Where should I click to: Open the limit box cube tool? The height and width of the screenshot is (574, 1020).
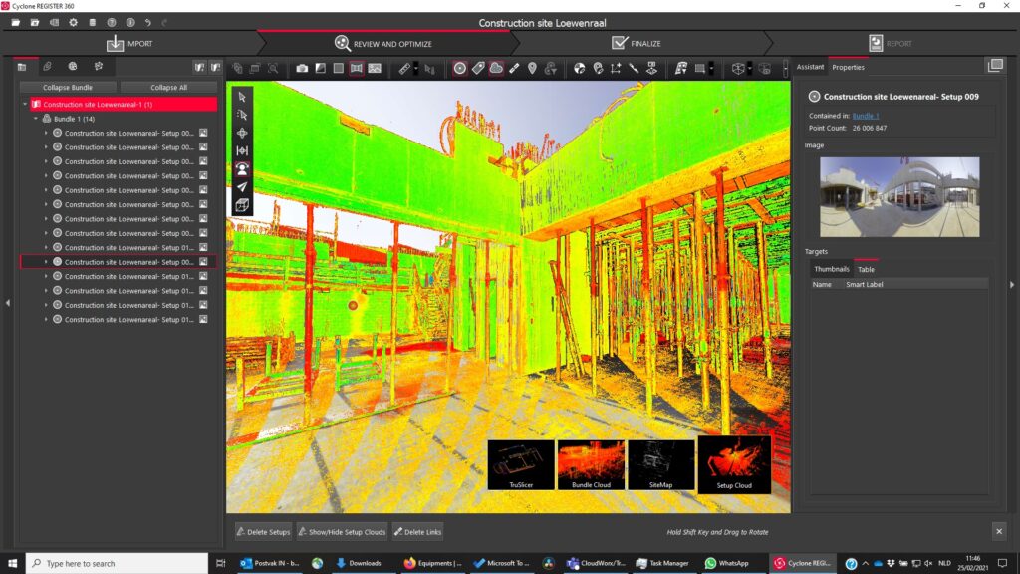(x=242, y=205)
